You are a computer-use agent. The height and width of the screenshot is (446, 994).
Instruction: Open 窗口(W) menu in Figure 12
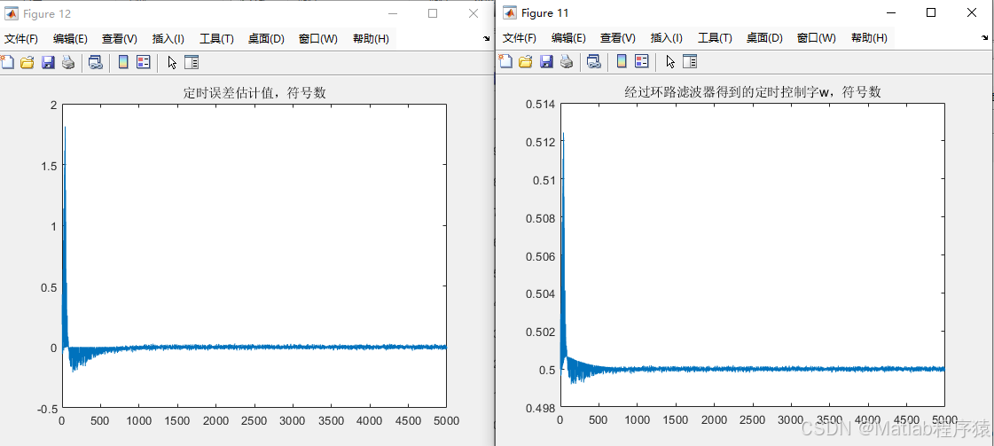coord(318,39)
